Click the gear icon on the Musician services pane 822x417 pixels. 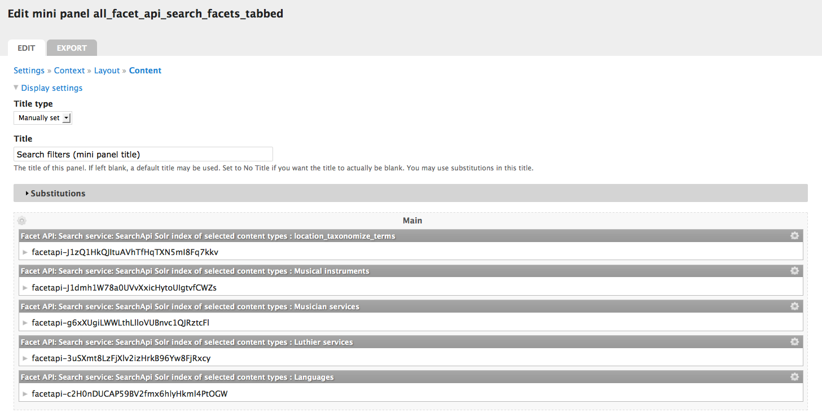[794, 306]
